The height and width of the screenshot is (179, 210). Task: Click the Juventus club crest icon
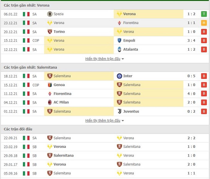[119, 112]
